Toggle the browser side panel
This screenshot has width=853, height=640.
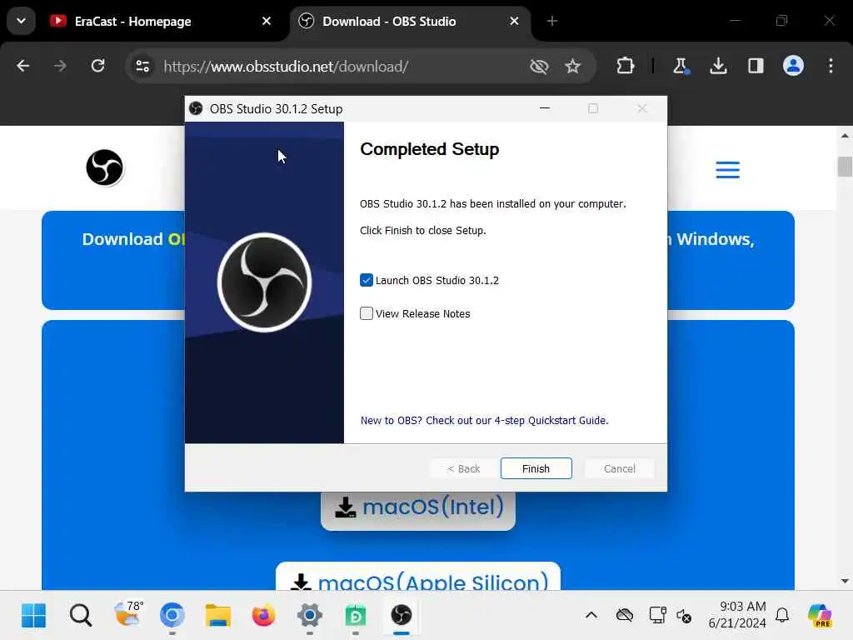[x=756, y=66]
